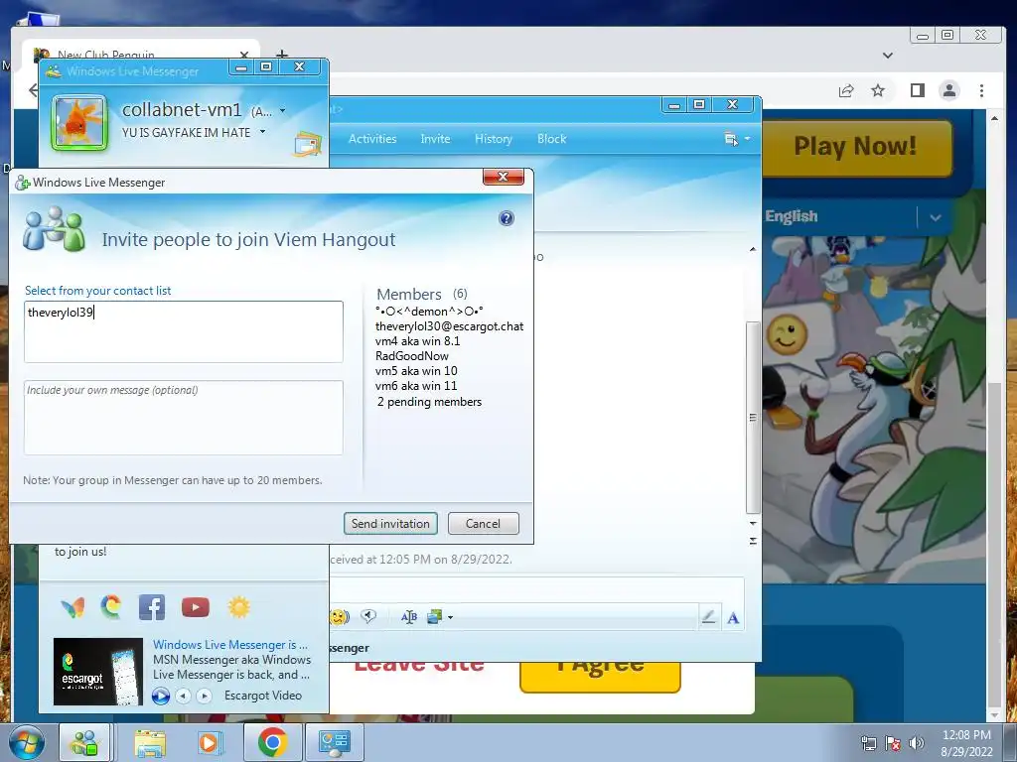Open the Windows Live Messenger is... video link
Screen dimensions: 1017x762
(x=230, y=645)
